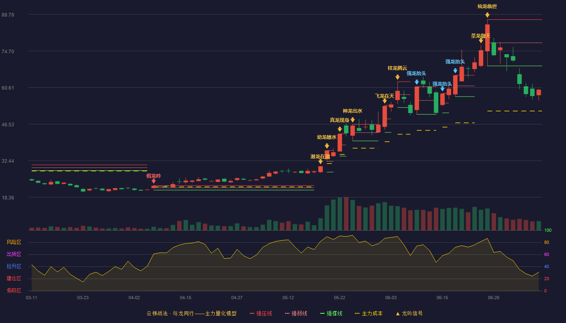Screen dimensions: 566x323
Task: Click the 建仓区 zone label
Action: click(14, 279)
